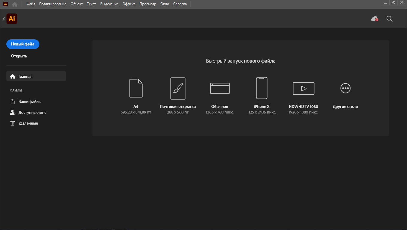Click the back chevron beside Ai logo
This screenshot has width=407, height=230.
click(x=4, y=19)
